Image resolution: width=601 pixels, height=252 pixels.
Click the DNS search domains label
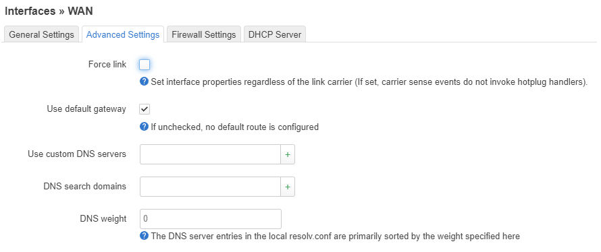84,186
